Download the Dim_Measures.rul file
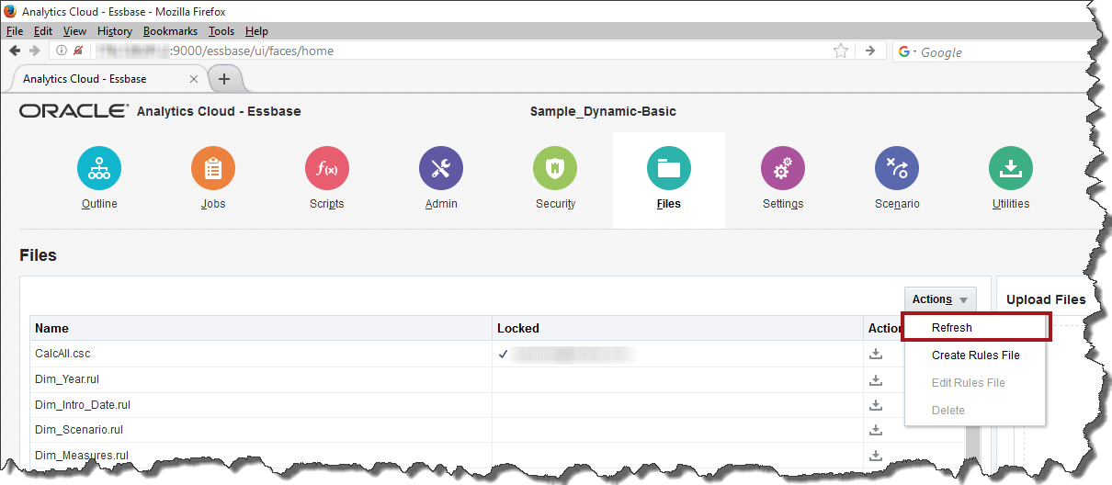The image size is (1112, 485). (876, 455)
